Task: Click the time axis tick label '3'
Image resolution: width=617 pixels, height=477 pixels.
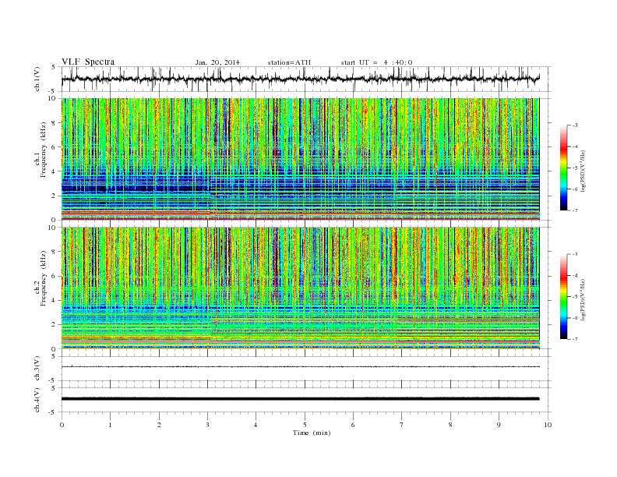Action: click(207, 425)
